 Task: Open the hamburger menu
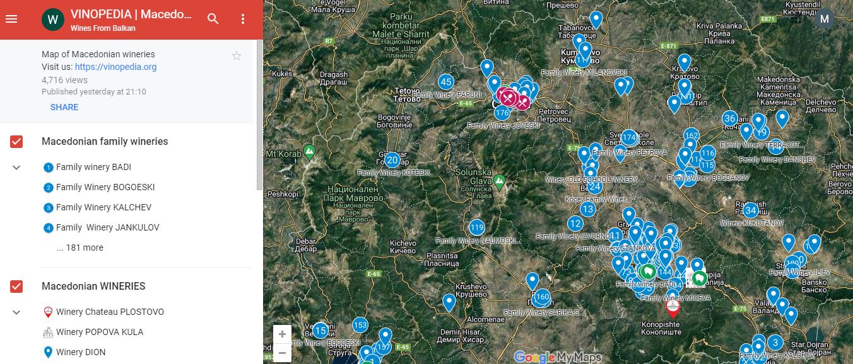(11, 19)
